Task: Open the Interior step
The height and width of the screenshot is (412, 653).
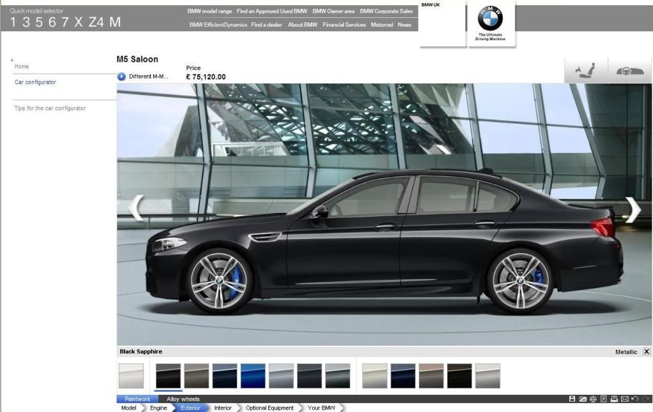Action: tap(223, 408)
